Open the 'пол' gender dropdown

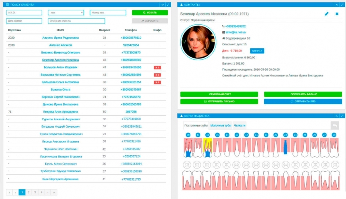click(66, 13)
